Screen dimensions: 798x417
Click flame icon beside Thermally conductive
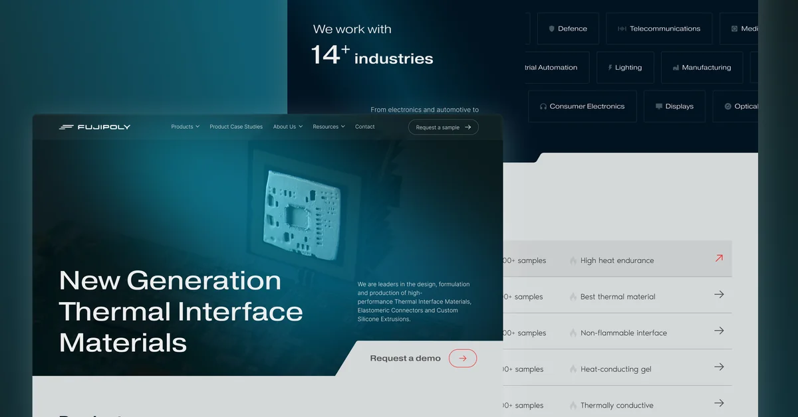(x=573, y=406)
